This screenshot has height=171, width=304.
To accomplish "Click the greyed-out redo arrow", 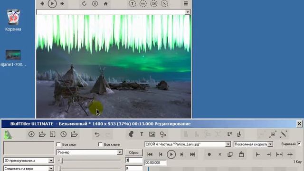I will (108, 134).
